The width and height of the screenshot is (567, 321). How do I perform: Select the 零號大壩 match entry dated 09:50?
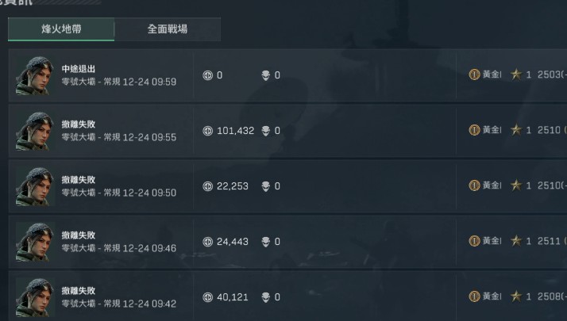[x=118, y=193]
